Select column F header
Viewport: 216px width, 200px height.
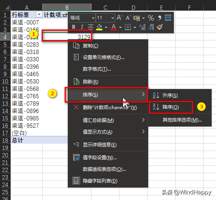click(189, 7)
